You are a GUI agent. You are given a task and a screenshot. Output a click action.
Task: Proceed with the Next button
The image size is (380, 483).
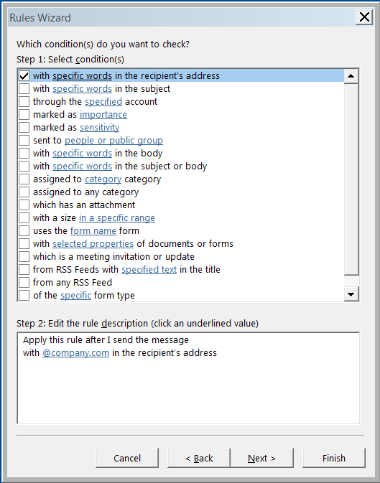[x=262, y=459]
